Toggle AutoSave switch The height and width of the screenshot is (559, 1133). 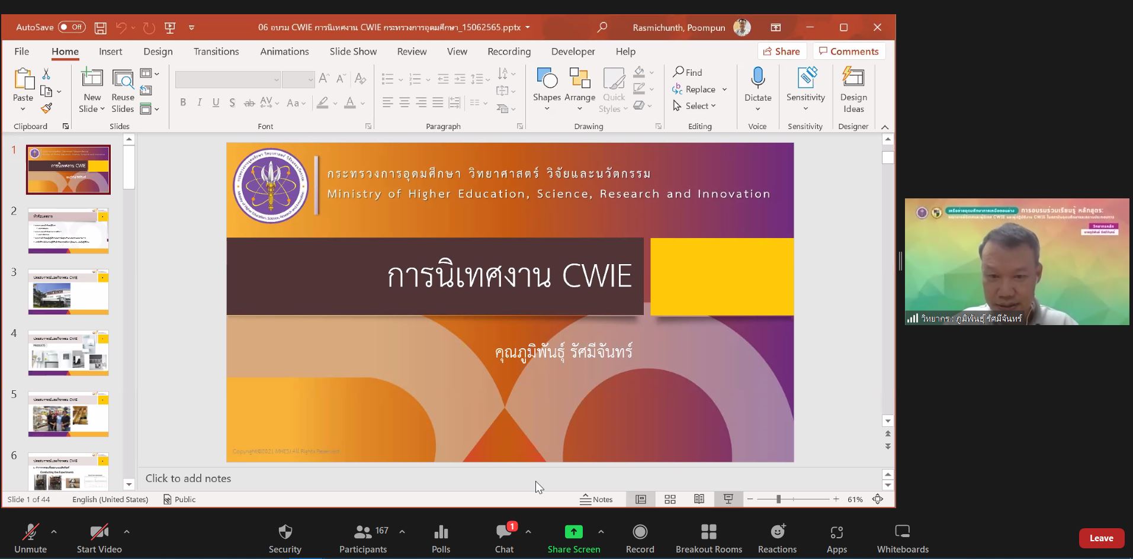click(x=72, y=27)
